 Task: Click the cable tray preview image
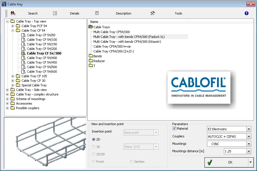45,143
